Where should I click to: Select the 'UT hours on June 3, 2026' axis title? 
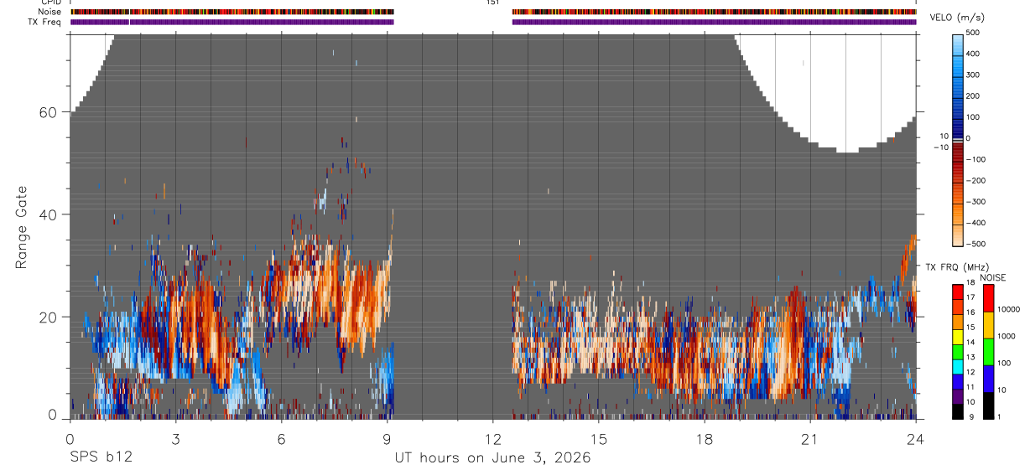[x=493, y=457]
